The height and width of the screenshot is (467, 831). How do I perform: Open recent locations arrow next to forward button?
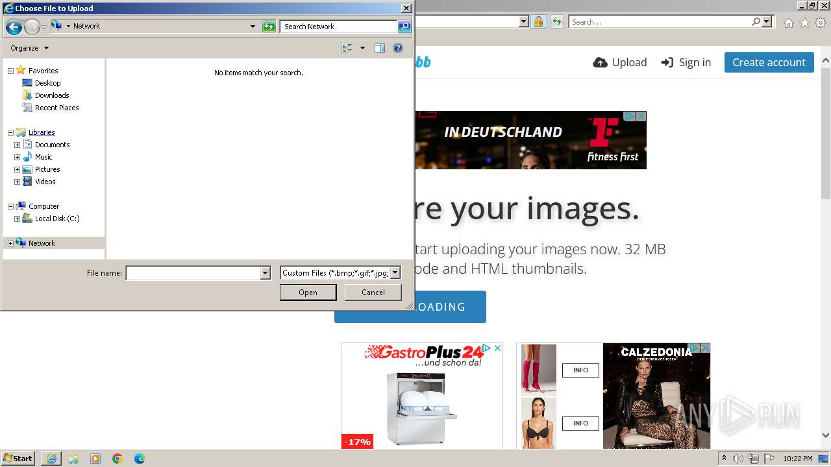tap(44, 27)
